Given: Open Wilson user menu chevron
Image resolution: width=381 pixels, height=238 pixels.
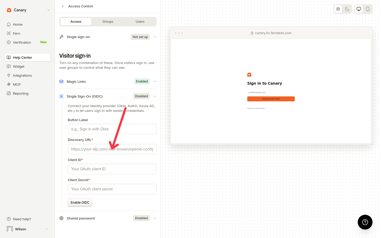Looking at the screenshot, I should (47, 229).
